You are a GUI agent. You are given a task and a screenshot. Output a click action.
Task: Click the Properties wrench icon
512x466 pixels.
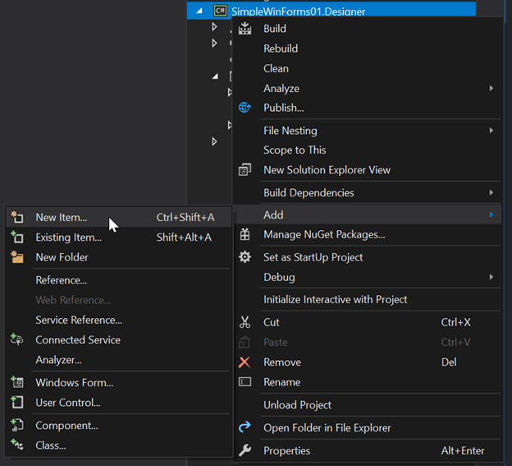[x=245, y=450]
